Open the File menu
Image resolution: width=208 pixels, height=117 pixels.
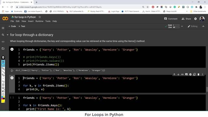pos(12,21)
